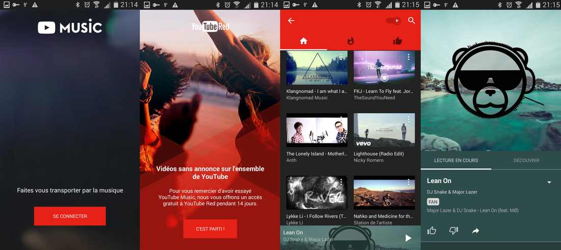The image size is (561, 250).
Task: Tap Station de l'artiste label
Action: click(x=373, y=223)
